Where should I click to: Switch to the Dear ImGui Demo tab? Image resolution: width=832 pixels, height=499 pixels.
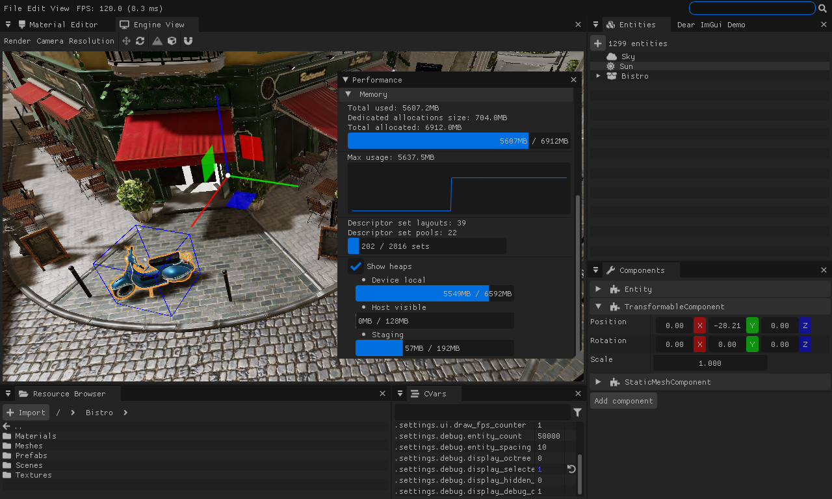(711, 25)
